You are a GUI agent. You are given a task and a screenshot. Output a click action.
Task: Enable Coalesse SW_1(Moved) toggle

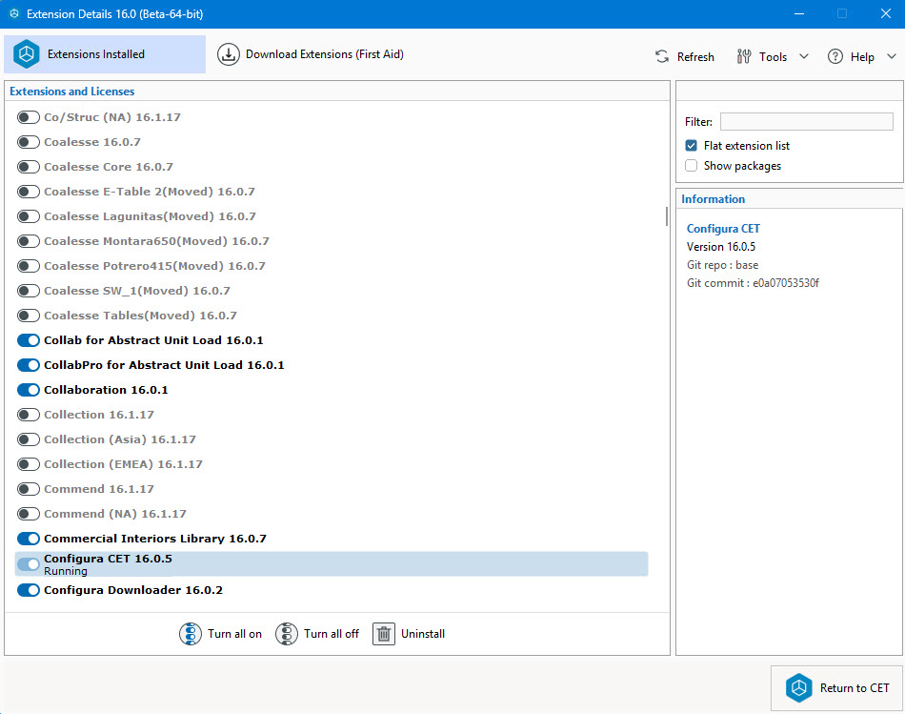[29, 291]
